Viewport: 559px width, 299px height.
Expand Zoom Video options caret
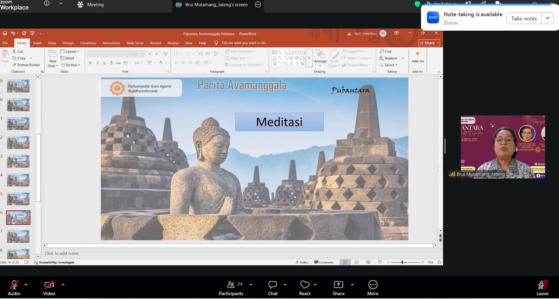coord(63,285)
